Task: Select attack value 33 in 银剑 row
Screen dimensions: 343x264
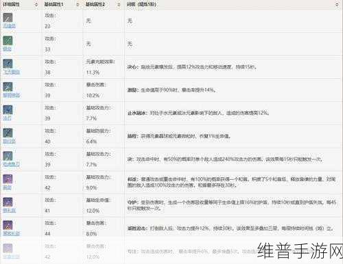Action: pyautogui.click(x=47, y=49)
